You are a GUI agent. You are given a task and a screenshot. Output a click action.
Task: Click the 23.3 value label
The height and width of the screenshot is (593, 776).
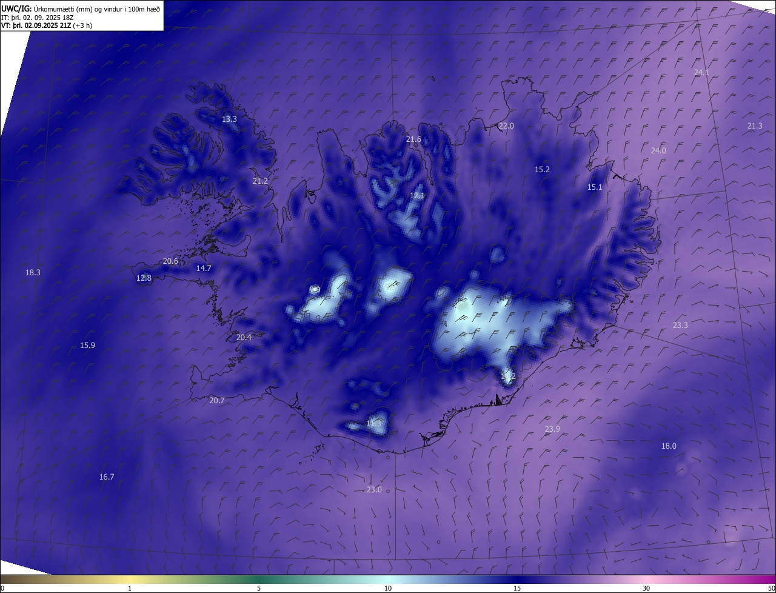pyautogui.click(x=680, y=325)
